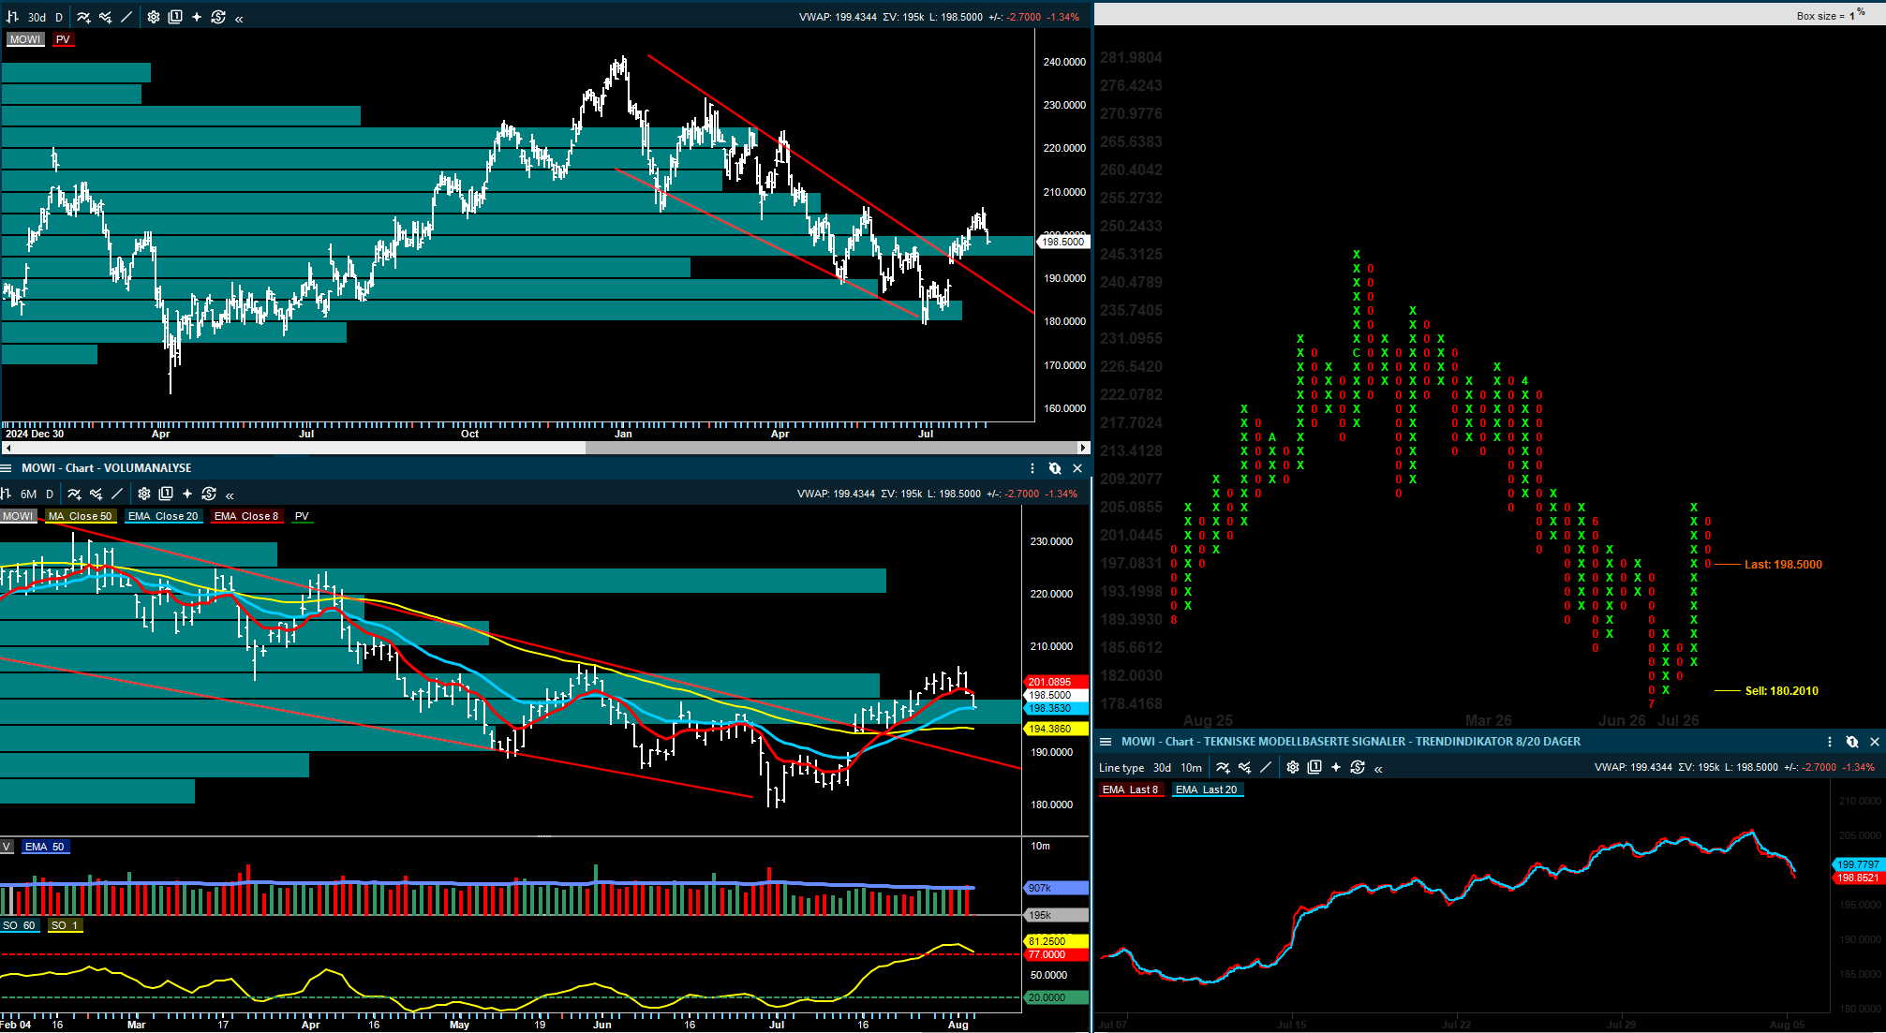The height and width of the screenshot is (1033, 1886).
Task: Toggle the EMA Last 8 indicator label
Action: [1130, 790]
